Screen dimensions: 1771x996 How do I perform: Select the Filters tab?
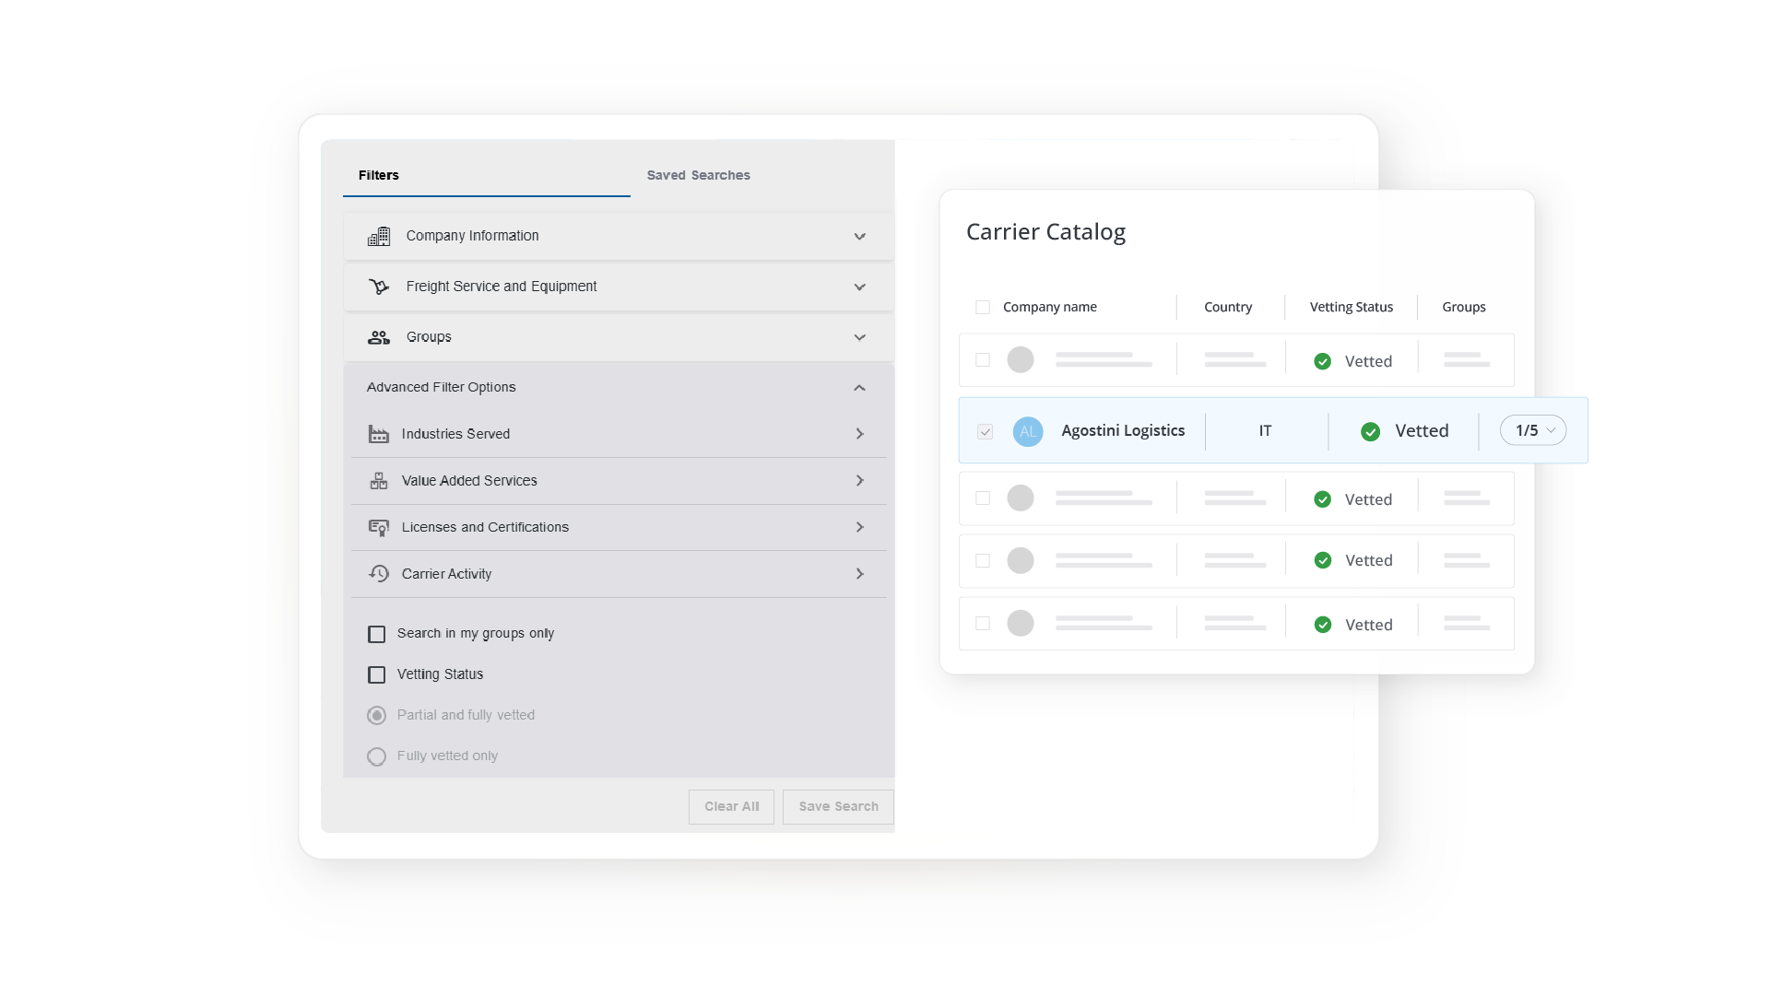(x=378, y=175)
